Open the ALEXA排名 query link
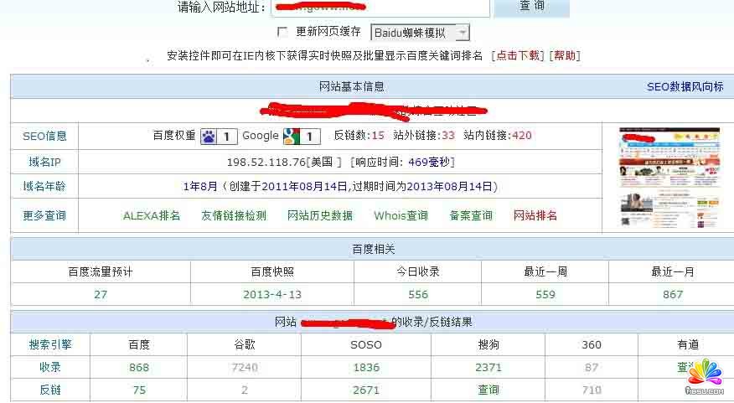 tap(152, 215)
